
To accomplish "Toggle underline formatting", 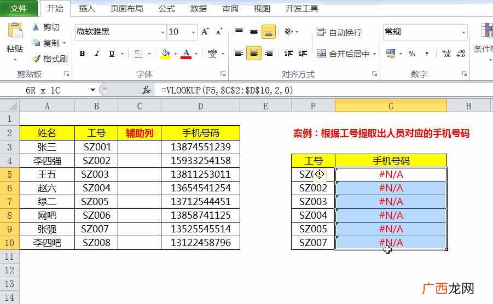I will pos(112,54).
